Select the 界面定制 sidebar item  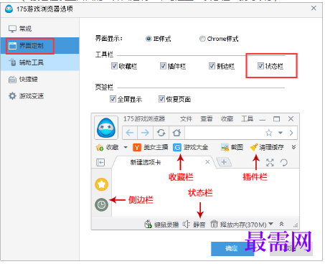[39, 45]
